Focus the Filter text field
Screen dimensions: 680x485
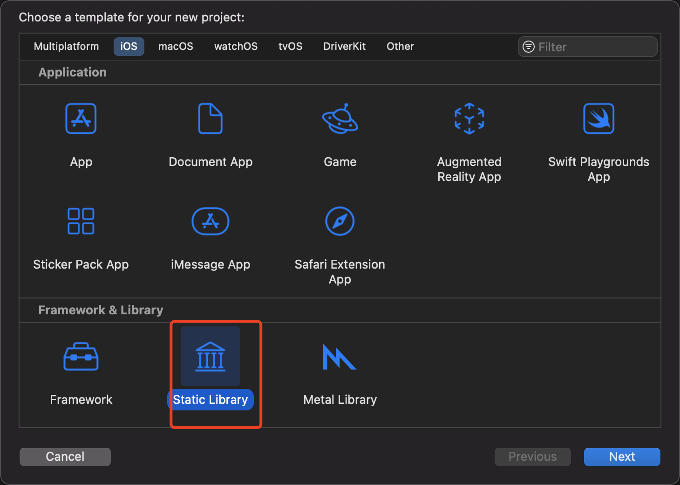[588, 47]
